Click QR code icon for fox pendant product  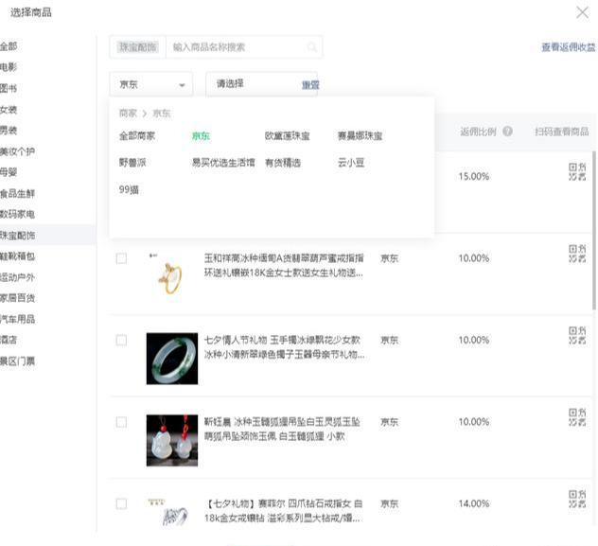pyautogui.click(x=576, y=417)
